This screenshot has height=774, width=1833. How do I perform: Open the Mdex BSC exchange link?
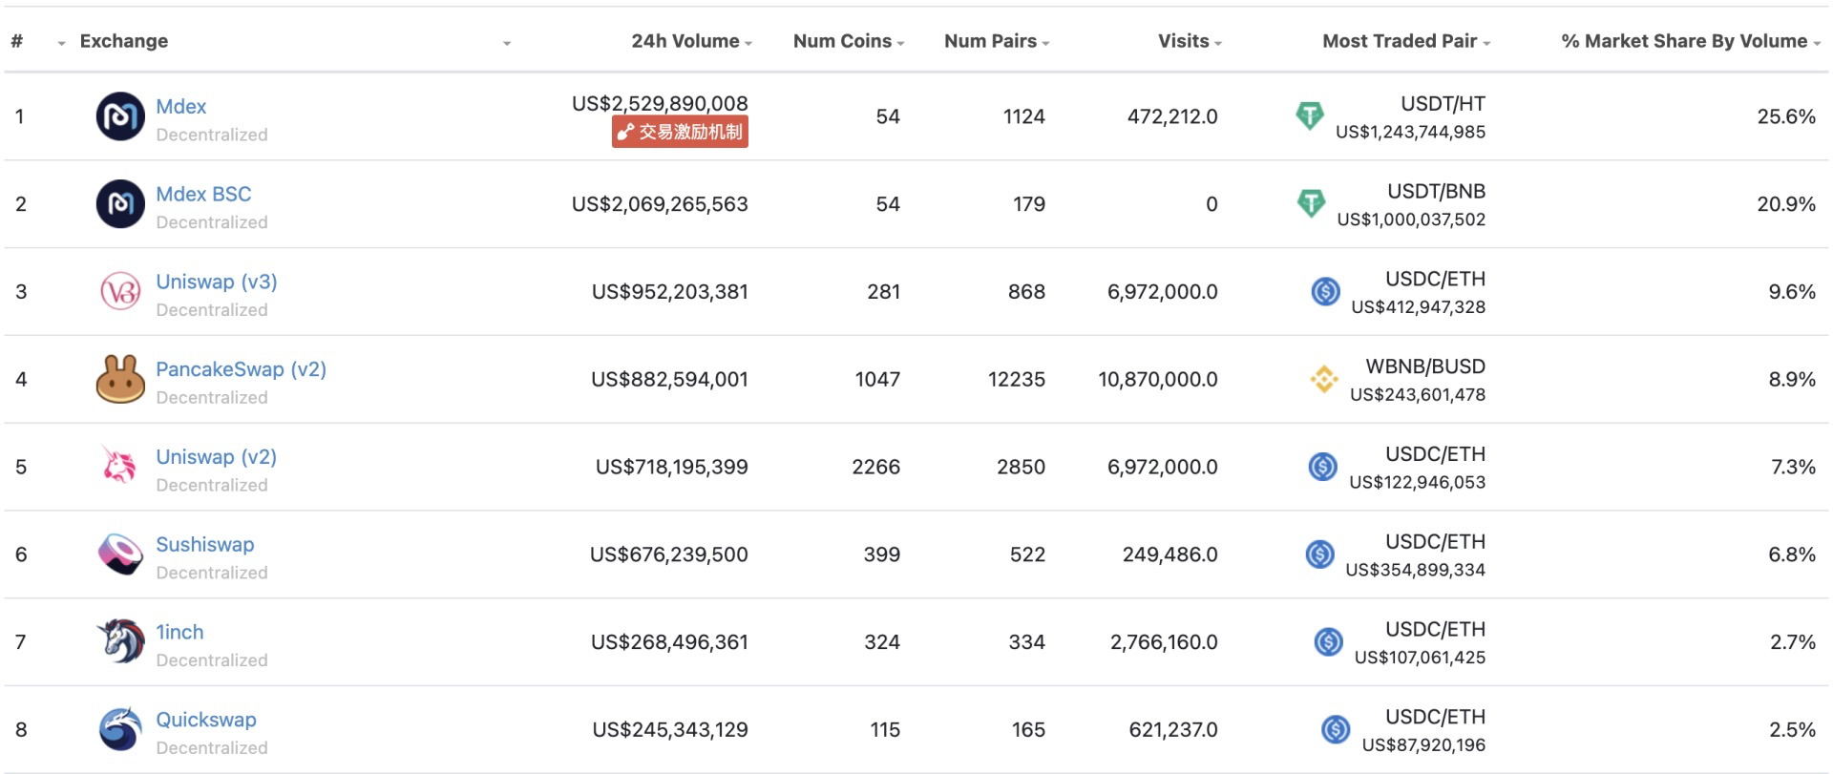tap(203, 195)
